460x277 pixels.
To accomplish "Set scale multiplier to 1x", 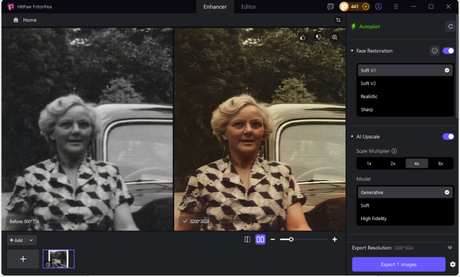I will pyautogui.click(x=369, y=163).
